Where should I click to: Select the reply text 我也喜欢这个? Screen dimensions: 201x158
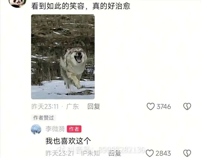(68, 141)
